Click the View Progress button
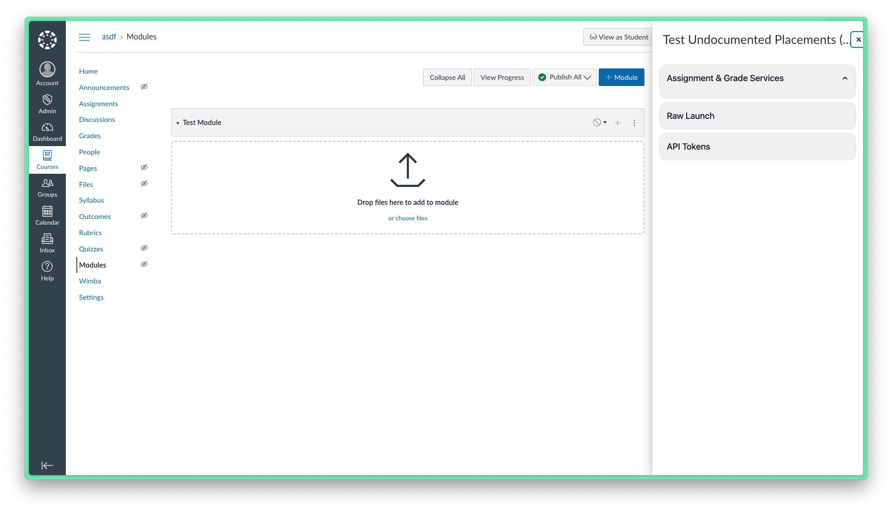This screenshot has width=892, height=512. point(502,77)
